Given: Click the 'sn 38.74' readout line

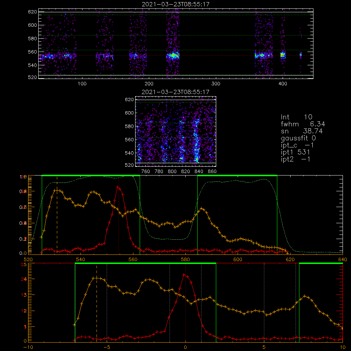Looking at the screenshot, I should pyautogui.click(x=302, y=131).
